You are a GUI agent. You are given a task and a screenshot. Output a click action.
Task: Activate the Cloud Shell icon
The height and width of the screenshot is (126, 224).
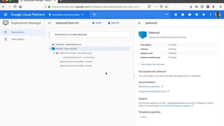point(183,15)
